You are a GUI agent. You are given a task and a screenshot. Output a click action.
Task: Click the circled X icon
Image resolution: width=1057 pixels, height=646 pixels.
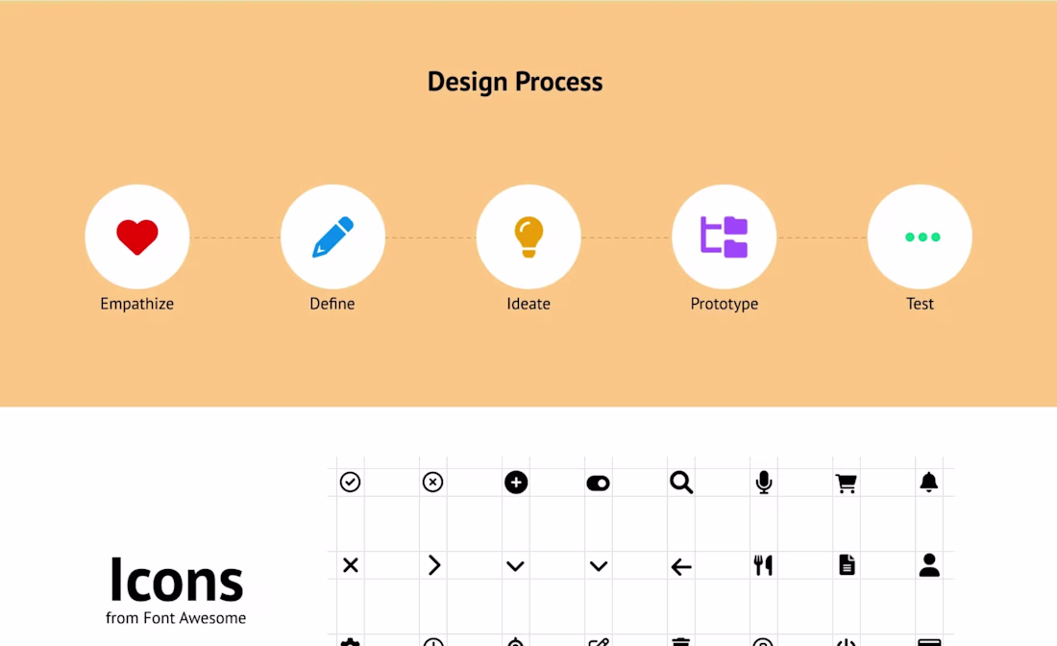coord(432,483)
